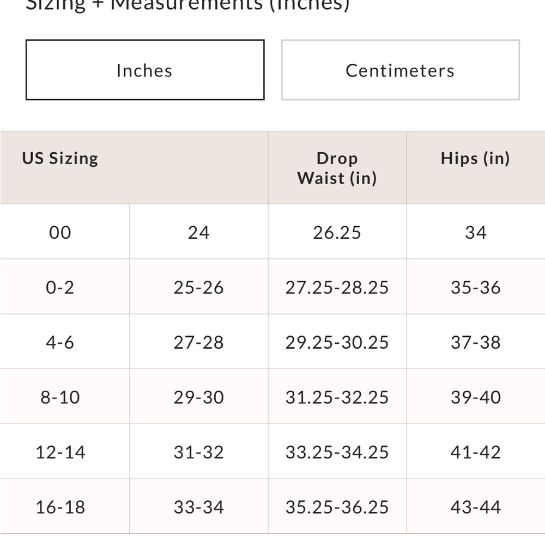This screenshot has width=545, height=545.
Task: Click the 29.25-30.25 drop waist cell
Action: tap(337, 342)
